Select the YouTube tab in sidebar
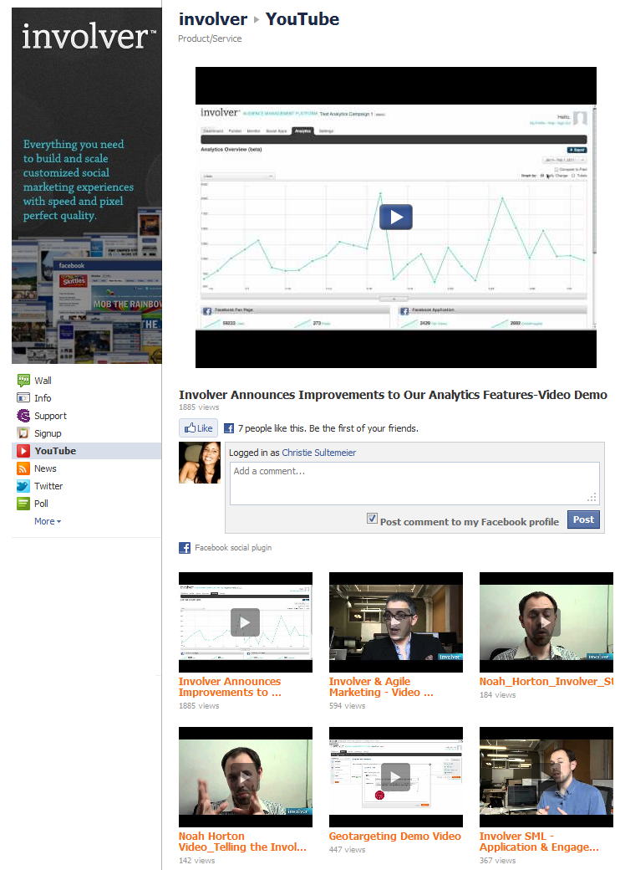Screen dimensions: 620x870 [x=86, y=451]
